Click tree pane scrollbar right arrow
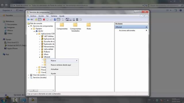Screen dimensions: 184x103 pos(53,90)
